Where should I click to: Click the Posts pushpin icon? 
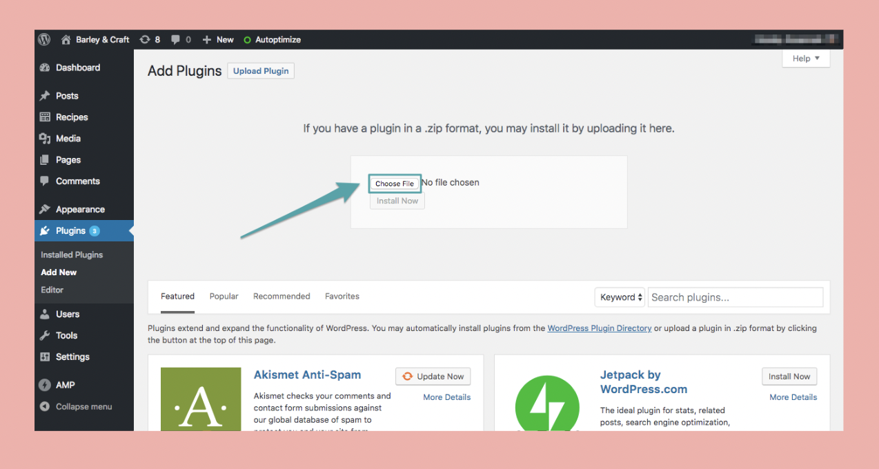pos(45,96)
